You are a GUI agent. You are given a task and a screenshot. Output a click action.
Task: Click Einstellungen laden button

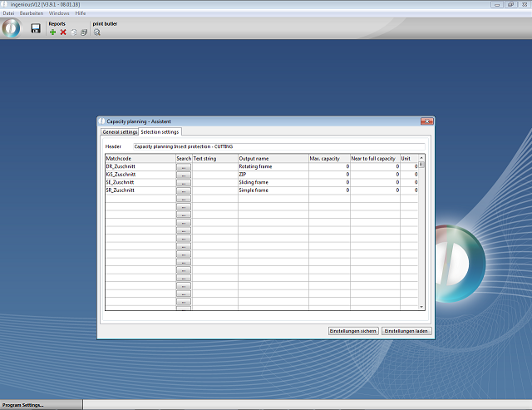(x=406, y=331)
